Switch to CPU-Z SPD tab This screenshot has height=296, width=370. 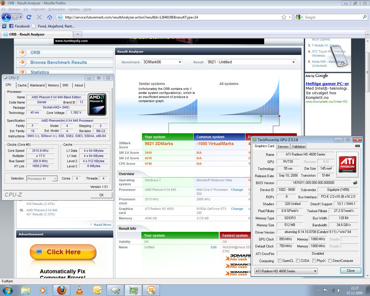[66, 85]
